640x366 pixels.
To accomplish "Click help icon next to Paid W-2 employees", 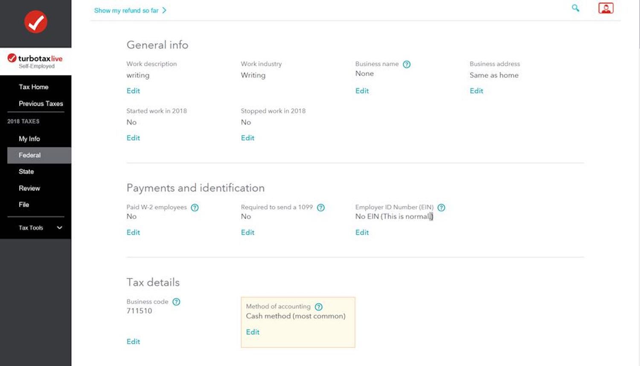I will coord(195,207).
